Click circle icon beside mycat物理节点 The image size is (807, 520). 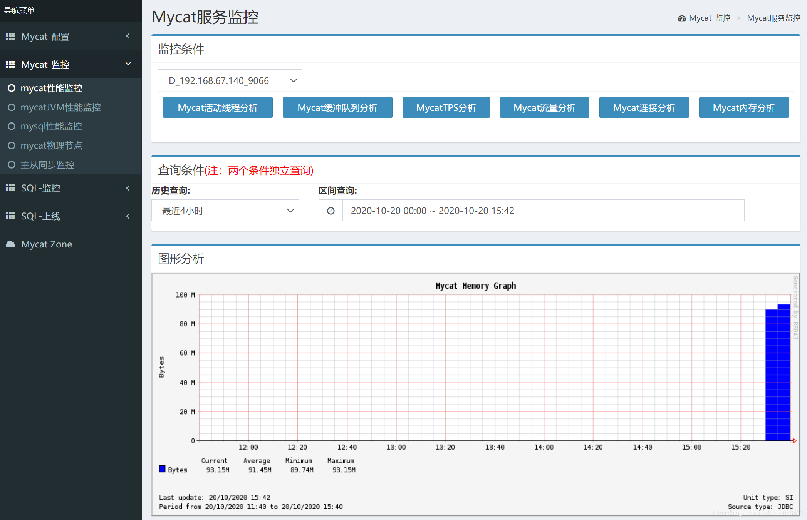click(12, 145)
